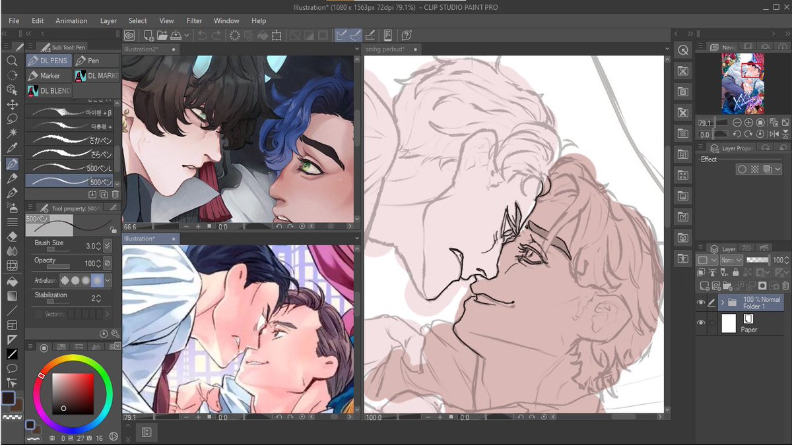Select Marker sub tool group
The width and height of the screenshot is (792, 445).
(48, 76)
